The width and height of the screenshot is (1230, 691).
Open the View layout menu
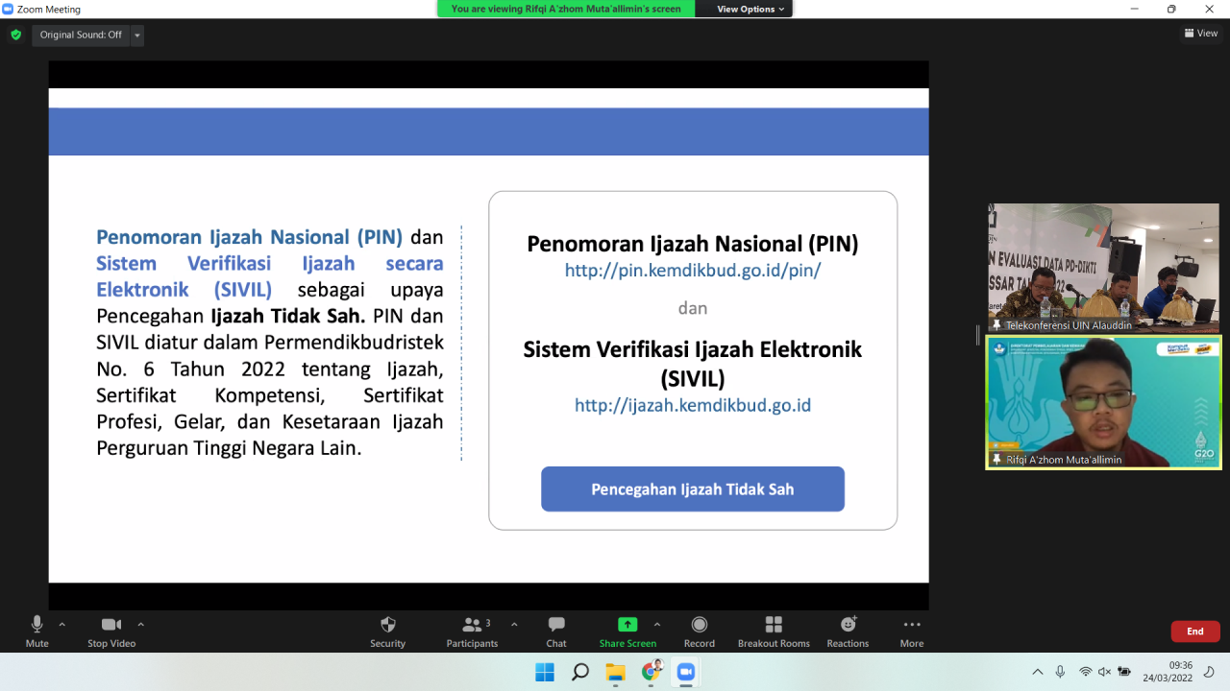(x=1201, y=34)
